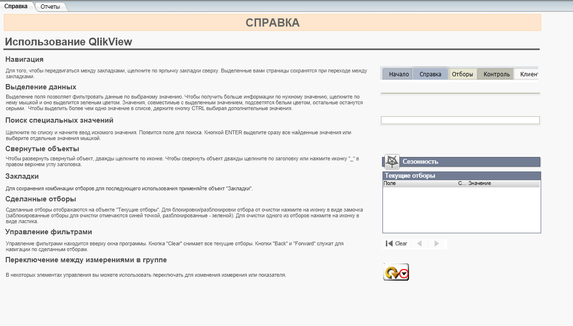Screen dimensions: 573x326
Task: Click the Back arrow selection button
Action: pyautogui.click(x=420, y=243)
